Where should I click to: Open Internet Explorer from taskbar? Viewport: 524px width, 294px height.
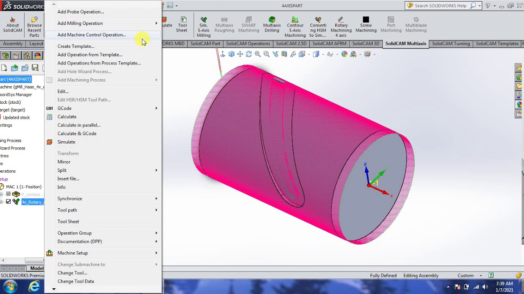point(34,286)
